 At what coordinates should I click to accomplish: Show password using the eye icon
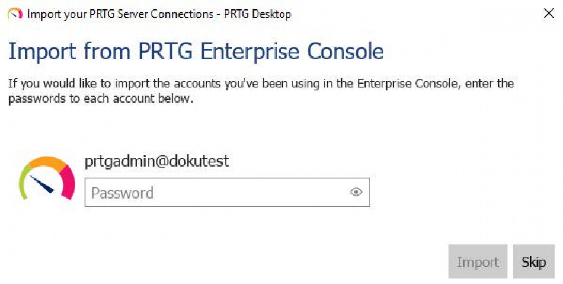point(356,192)
